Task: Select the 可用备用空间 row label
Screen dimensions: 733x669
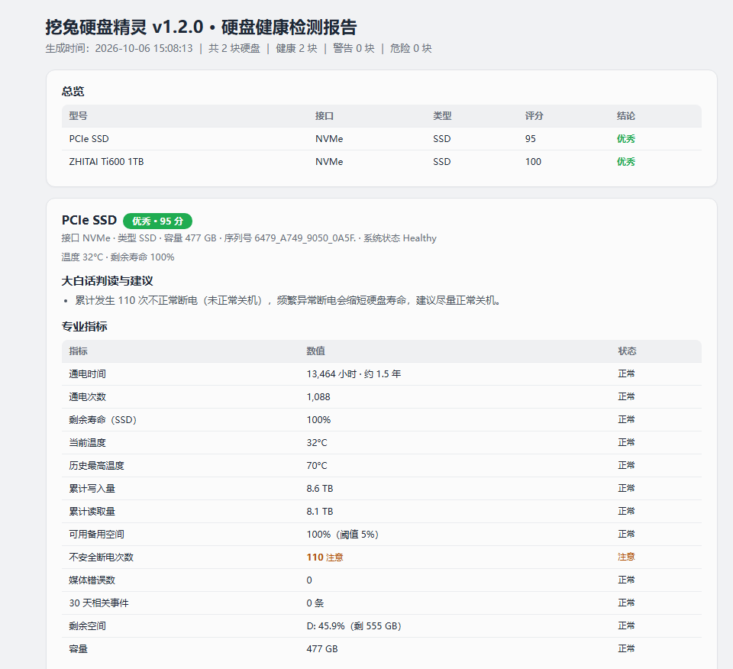Action: pos(96,535)
